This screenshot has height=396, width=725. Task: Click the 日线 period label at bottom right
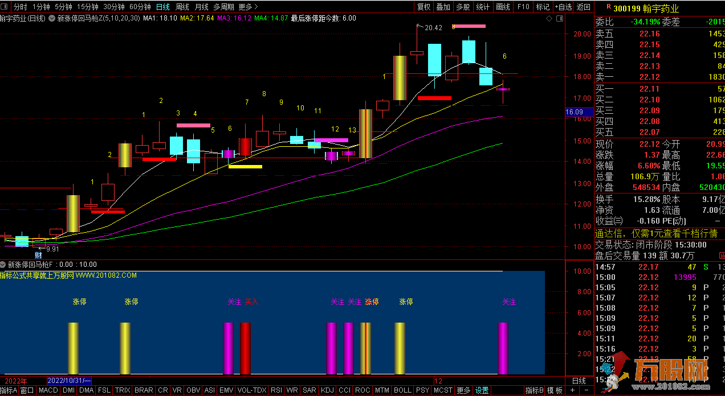click(578, 381)
